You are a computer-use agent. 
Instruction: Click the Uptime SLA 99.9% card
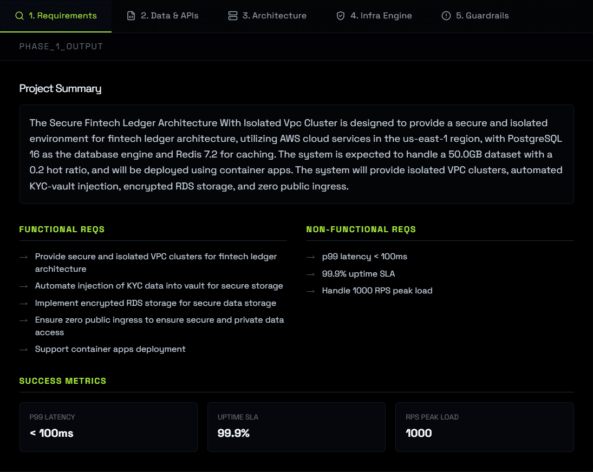(296, 427)
